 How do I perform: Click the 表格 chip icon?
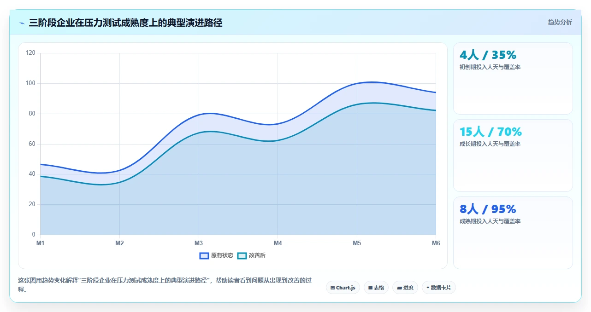370,288
